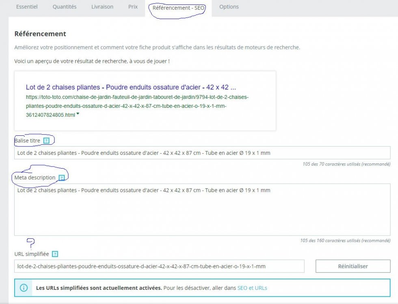Click the Réinitialiser button
This screenshot has height=304, width=398.
353,266
